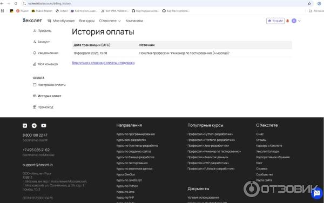Open the browser apps grid icon
324x203 pixels.
pos(2,11)
